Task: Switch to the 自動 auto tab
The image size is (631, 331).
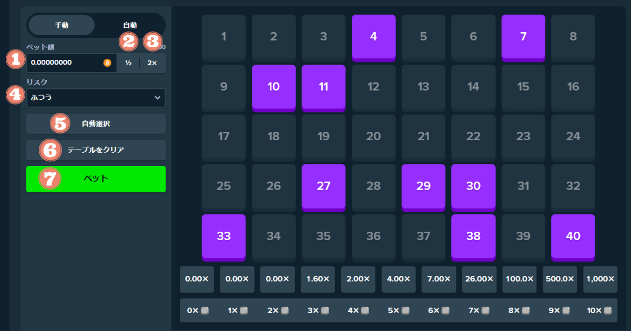Action: tap(130, 25)
